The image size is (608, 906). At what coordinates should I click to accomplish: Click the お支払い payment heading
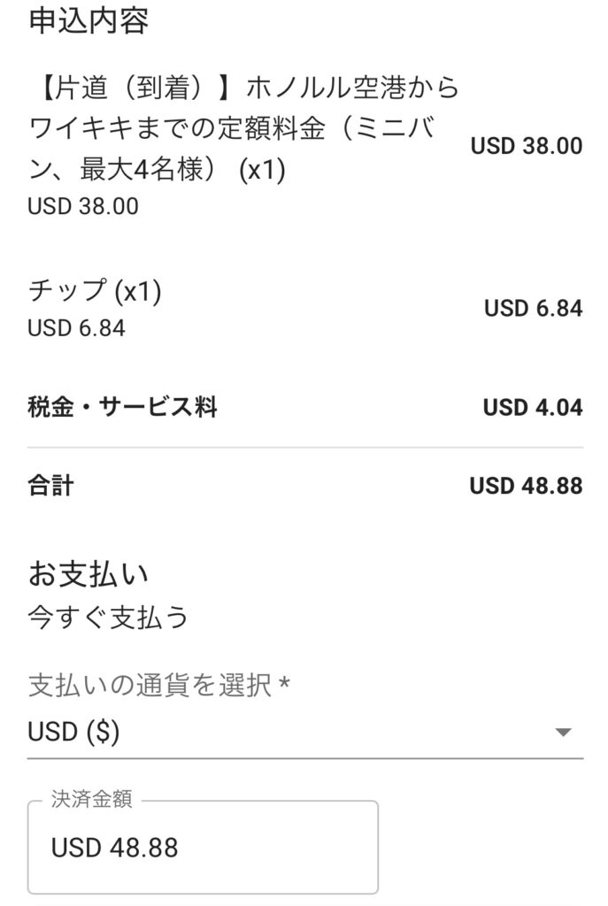pos(88,574)
